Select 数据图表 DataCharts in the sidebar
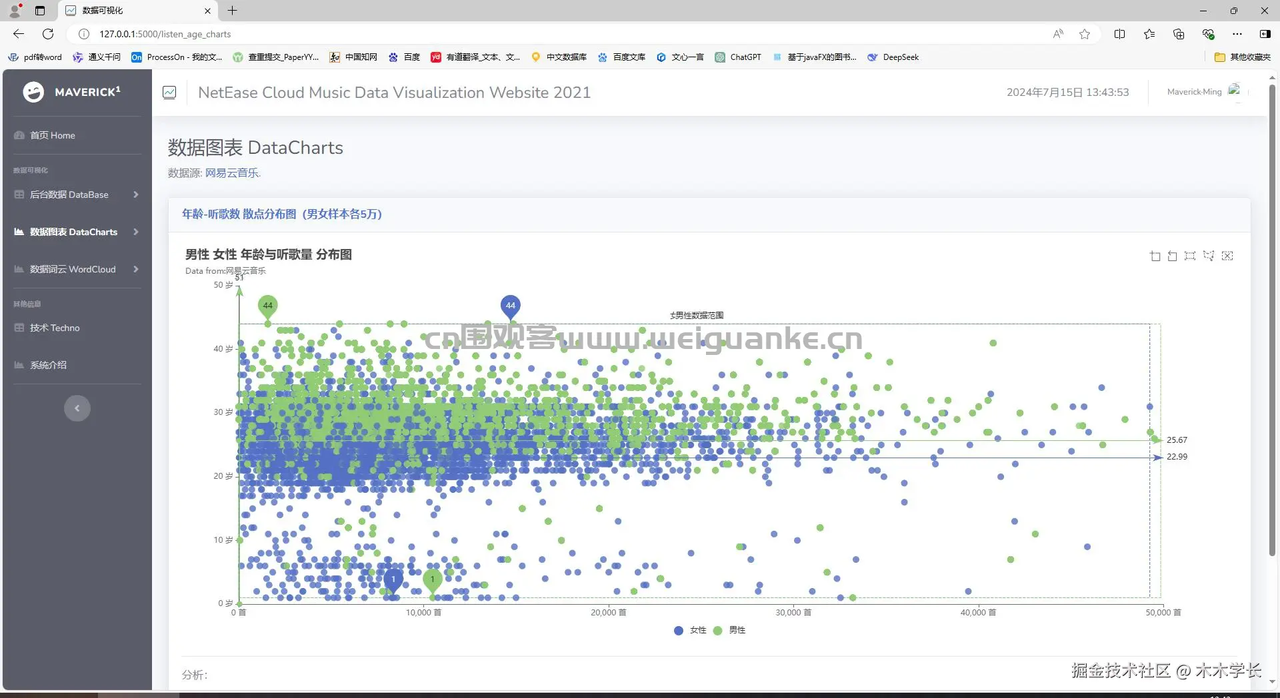 (73, 232)
